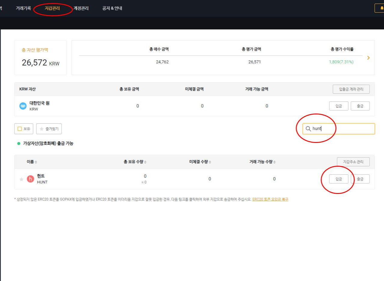Click the search field containing hunt
This screenshot has height=281, width=384.
pyautogui.click(x=339, y=129)
